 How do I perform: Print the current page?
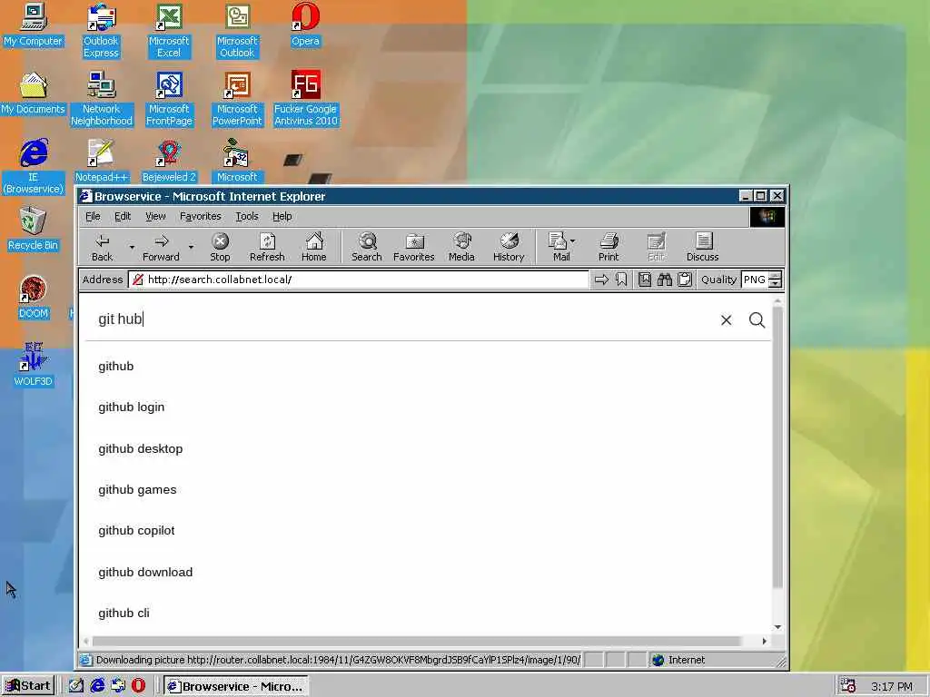(x=608, y=247)
